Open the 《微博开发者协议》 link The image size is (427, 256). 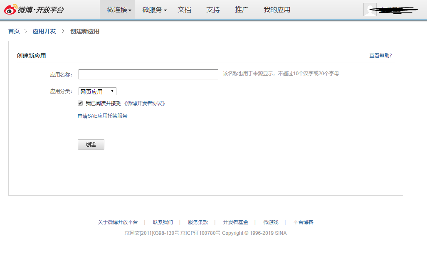tap(144, 103)
